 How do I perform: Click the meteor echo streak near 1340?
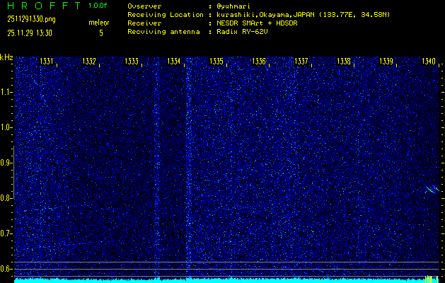coord(432,190)
